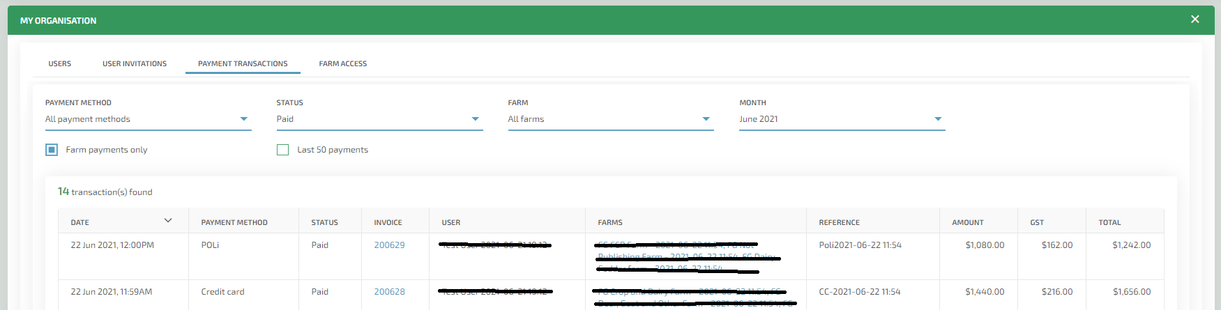Enable the Last 50 payments checkbox

(x=282, y=150)
